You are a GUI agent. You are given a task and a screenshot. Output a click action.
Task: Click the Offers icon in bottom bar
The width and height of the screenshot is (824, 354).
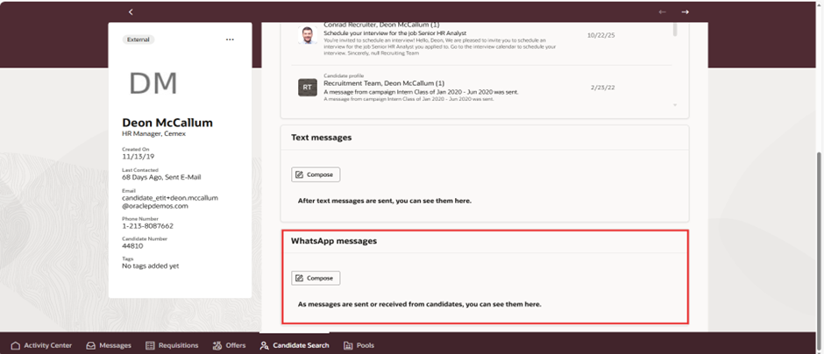217,345
